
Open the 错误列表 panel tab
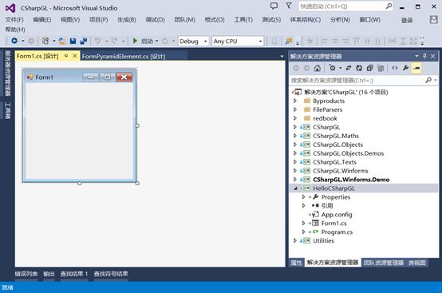[x=26, y=274]
